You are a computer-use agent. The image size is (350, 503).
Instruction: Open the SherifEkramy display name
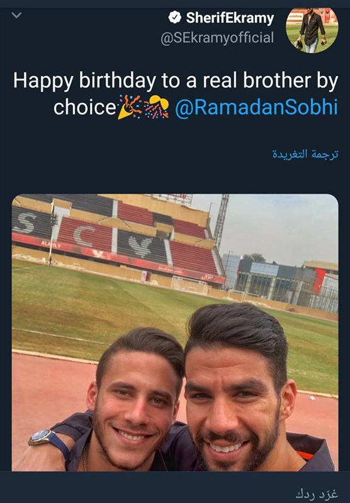(x=230, y=18)
